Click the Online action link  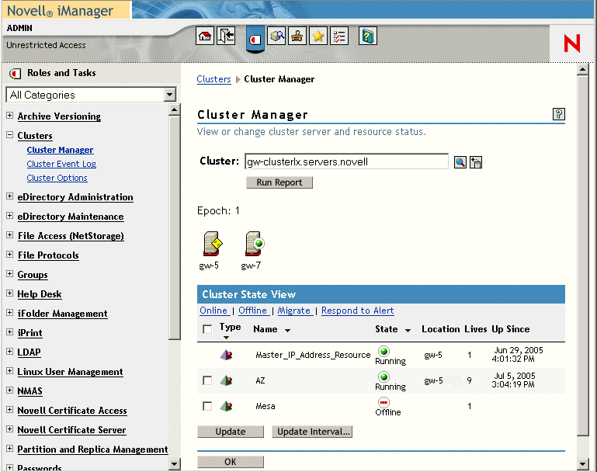[213, 311]
